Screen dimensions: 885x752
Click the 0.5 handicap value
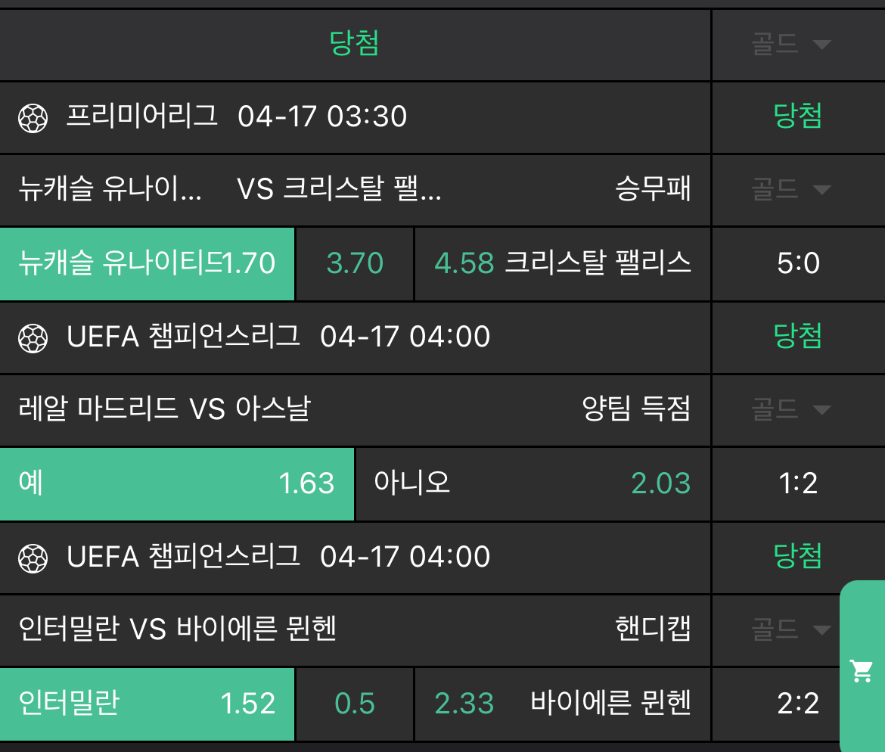pyautogui.click(x=355, y=704)
